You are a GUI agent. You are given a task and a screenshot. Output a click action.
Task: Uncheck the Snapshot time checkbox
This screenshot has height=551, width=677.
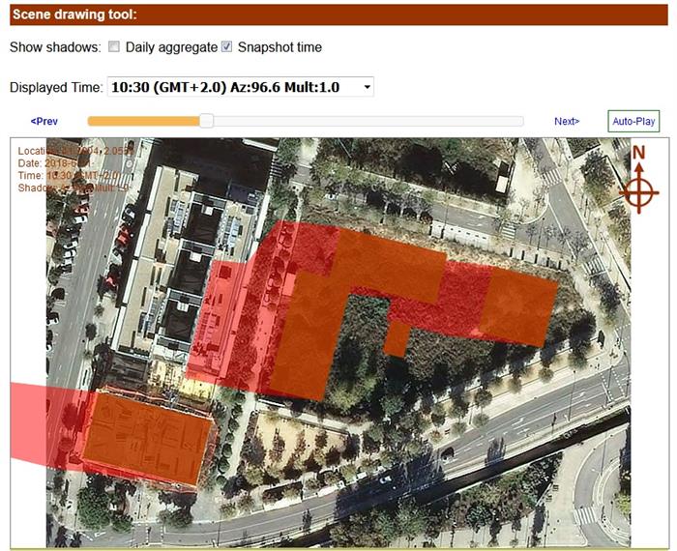click(x=226, y=46)
